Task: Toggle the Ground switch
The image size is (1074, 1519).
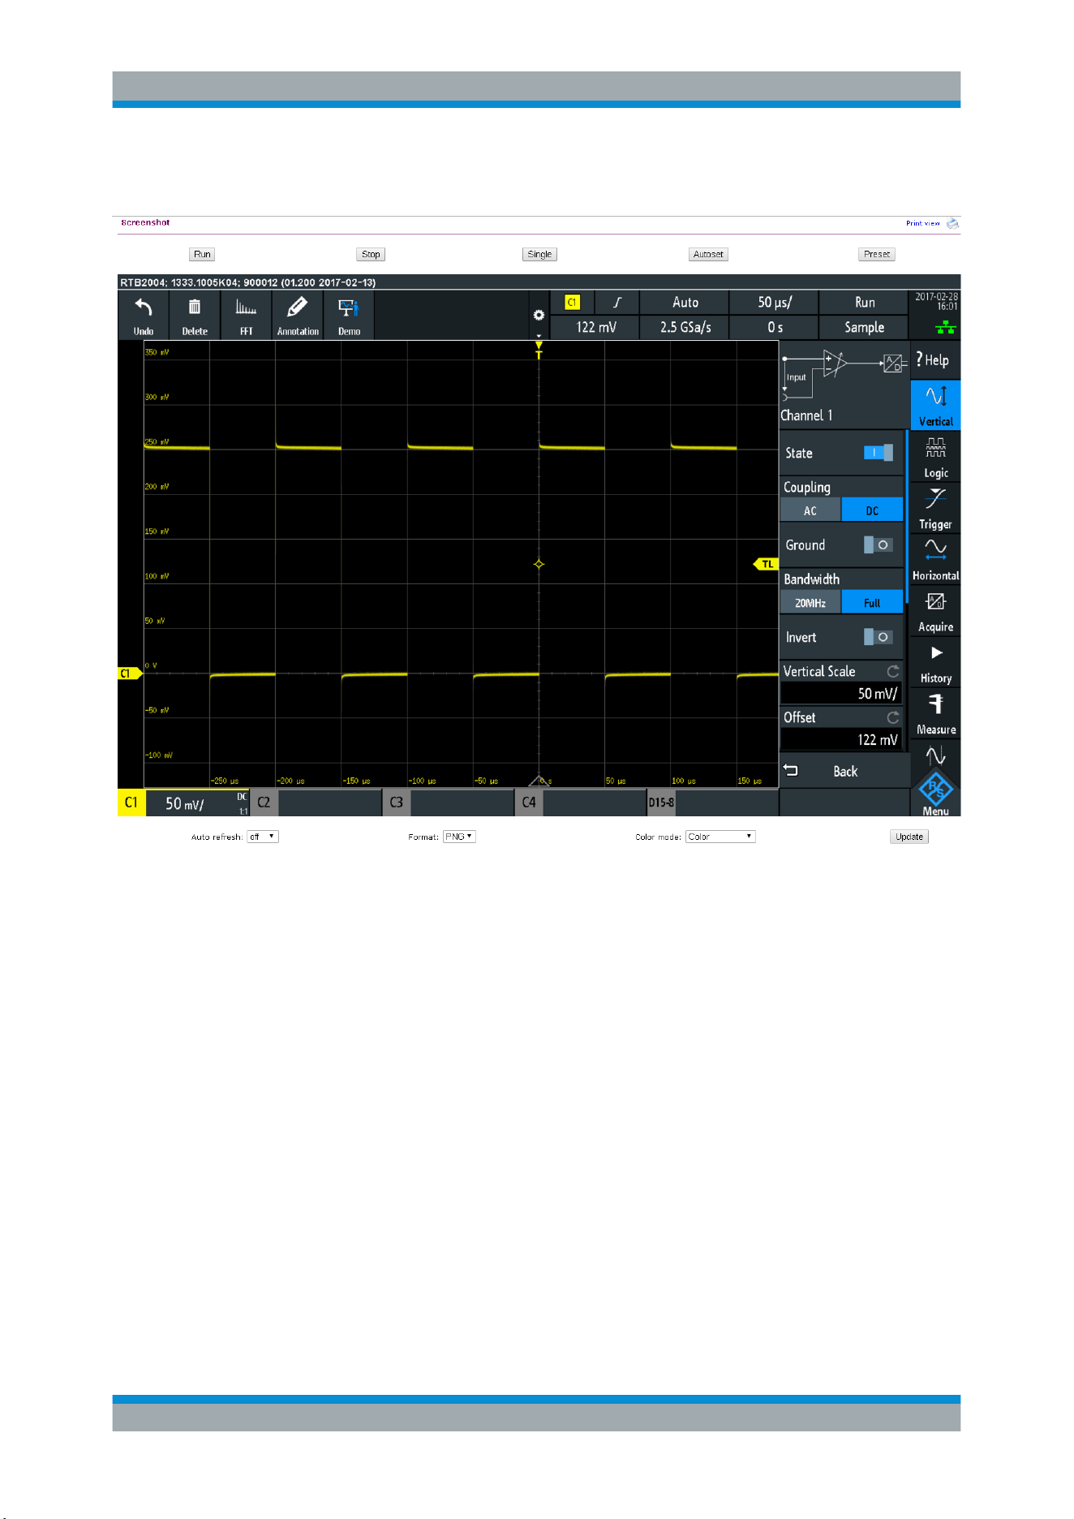Action: click(878, 544)
